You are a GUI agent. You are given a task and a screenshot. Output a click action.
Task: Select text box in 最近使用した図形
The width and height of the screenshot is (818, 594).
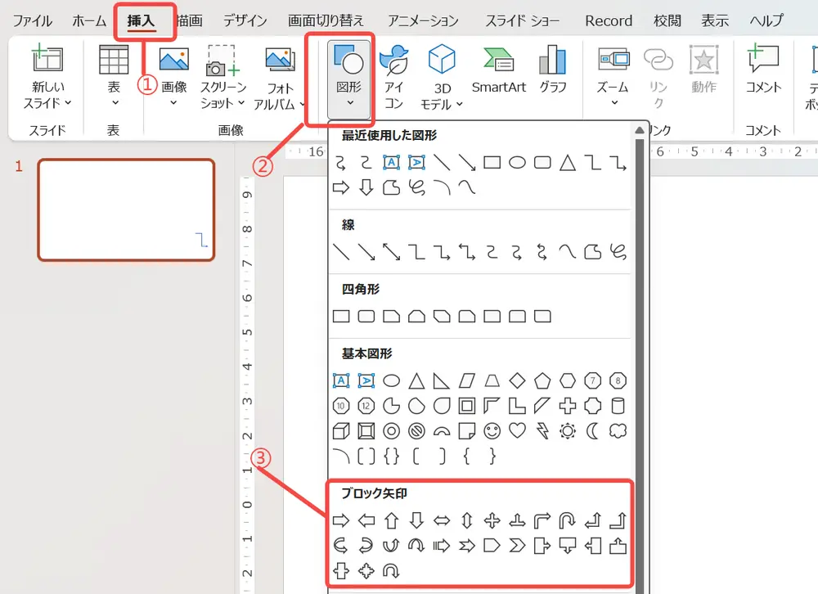point(391,162)
